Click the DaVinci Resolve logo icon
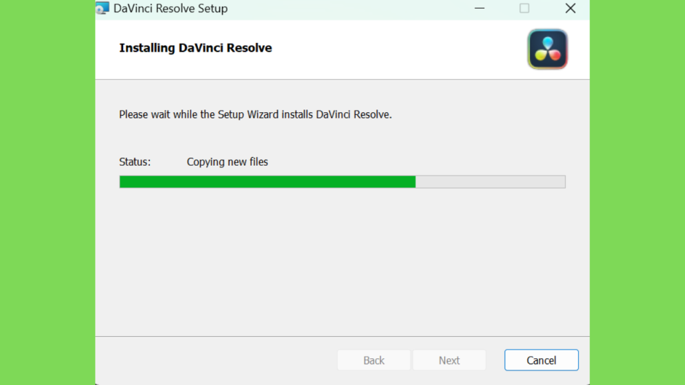This screenshot has width=685, height=385. tap(547, 49)
